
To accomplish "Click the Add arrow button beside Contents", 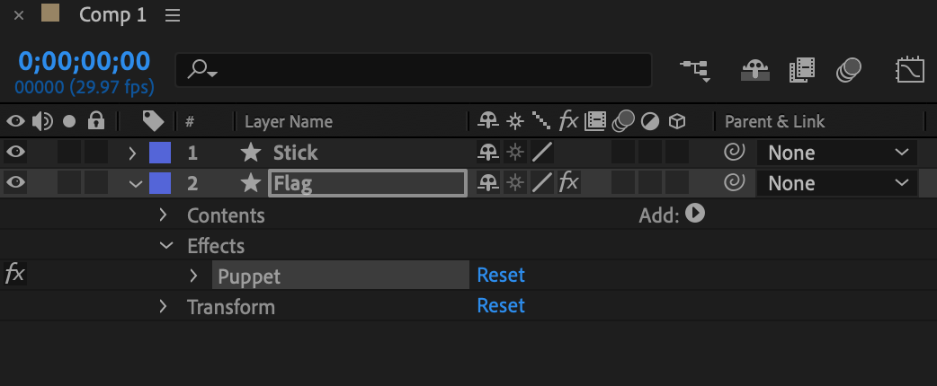I will coord(695,215).
